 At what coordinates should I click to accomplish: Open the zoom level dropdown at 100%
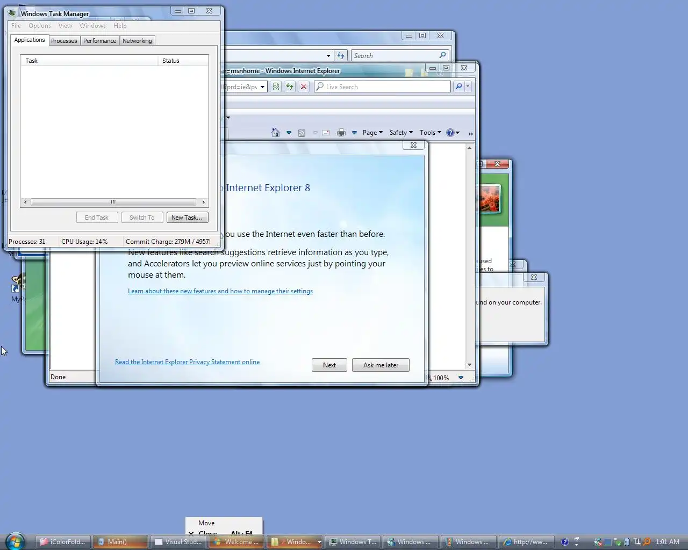461,378
